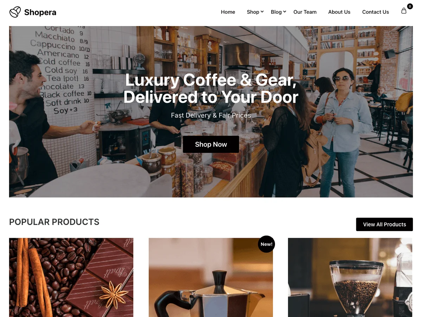The width and height of the screenshot is (422, 317).
Task: Visit the Our Team page
Action: 305,12
